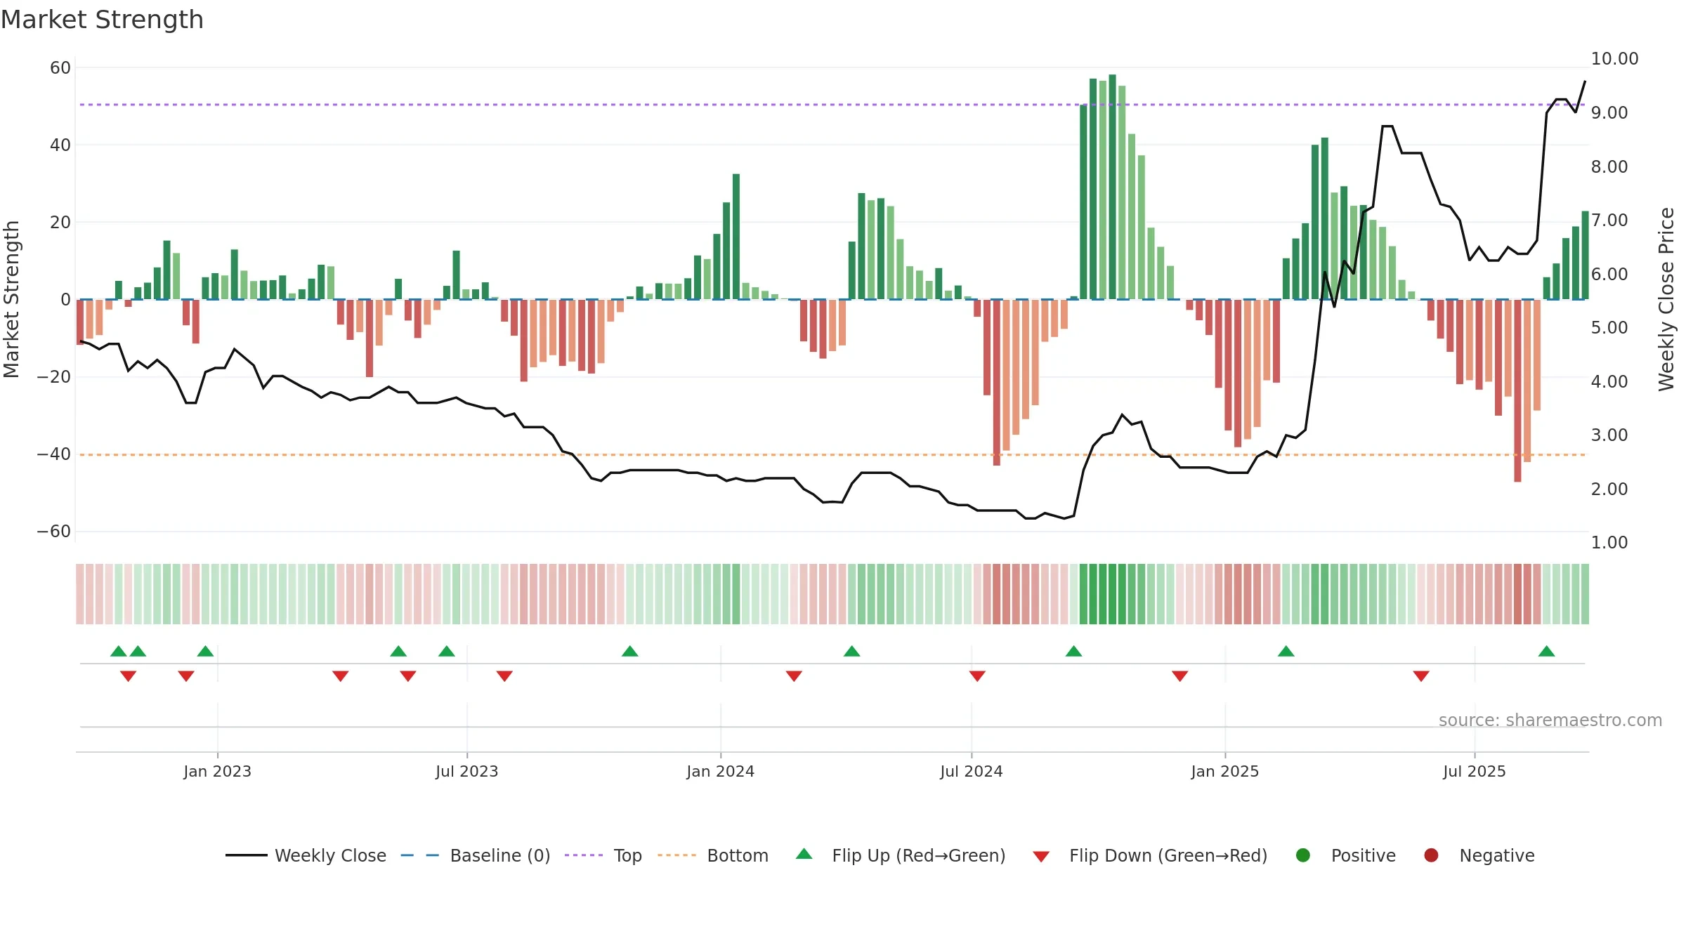Click the Jan 2024 axis label
This screenshot has width=1686, height=948.
point(721,771)
